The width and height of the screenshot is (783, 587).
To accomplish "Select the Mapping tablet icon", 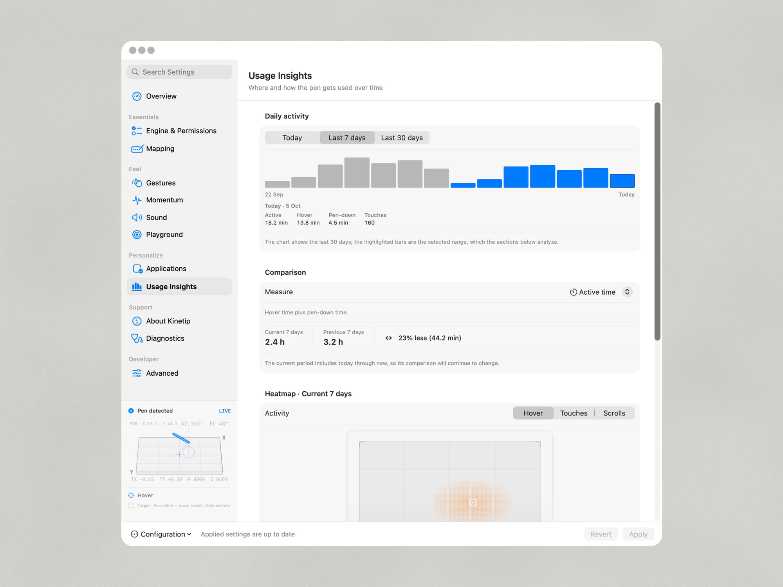I will [x=137, y=149].
